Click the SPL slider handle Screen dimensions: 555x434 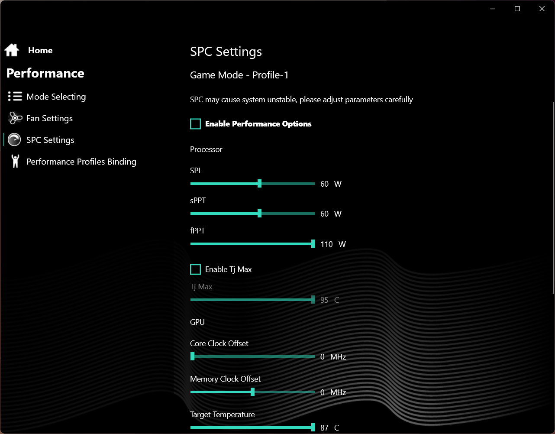tap(259, 184)
